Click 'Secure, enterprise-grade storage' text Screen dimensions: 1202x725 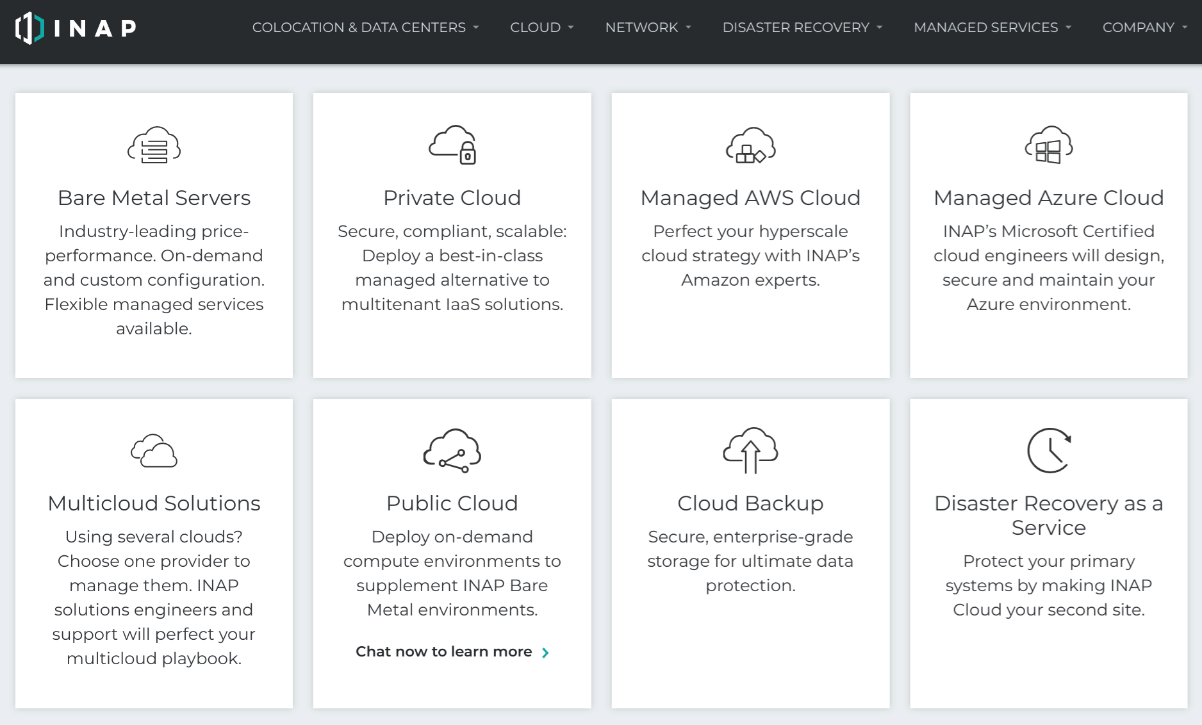[x=750, y=561]
